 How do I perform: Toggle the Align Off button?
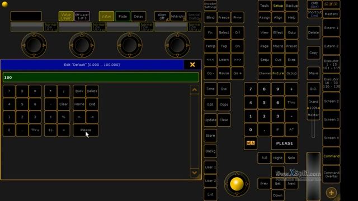[x=162, y=16]
